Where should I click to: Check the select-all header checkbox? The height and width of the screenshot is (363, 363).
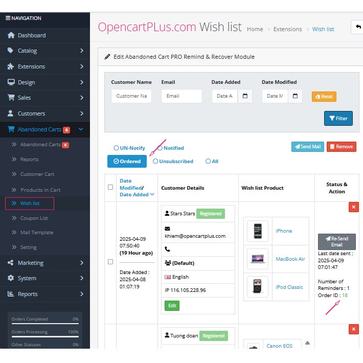[x=110, y=187]
